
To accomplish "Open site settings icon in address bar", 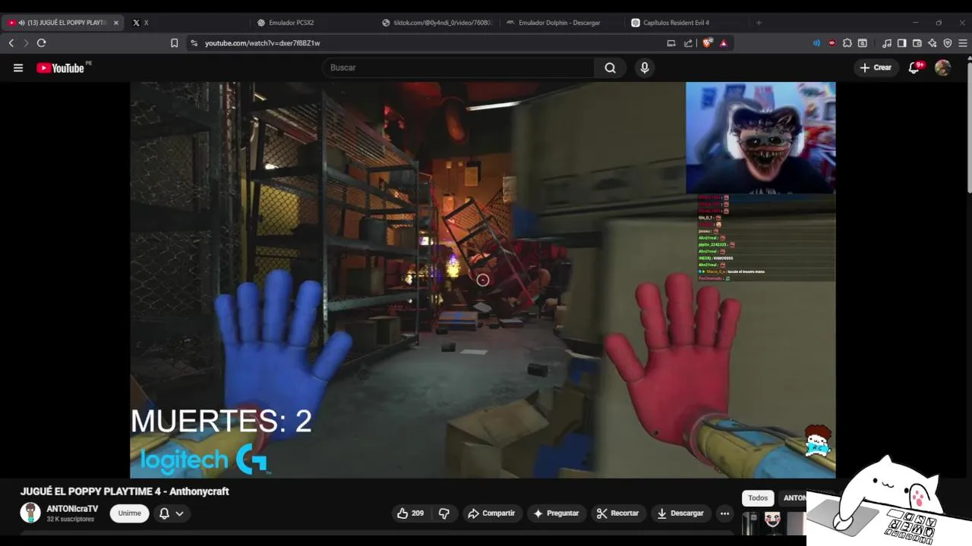I will pyautogui.click(x=194, y=43).
